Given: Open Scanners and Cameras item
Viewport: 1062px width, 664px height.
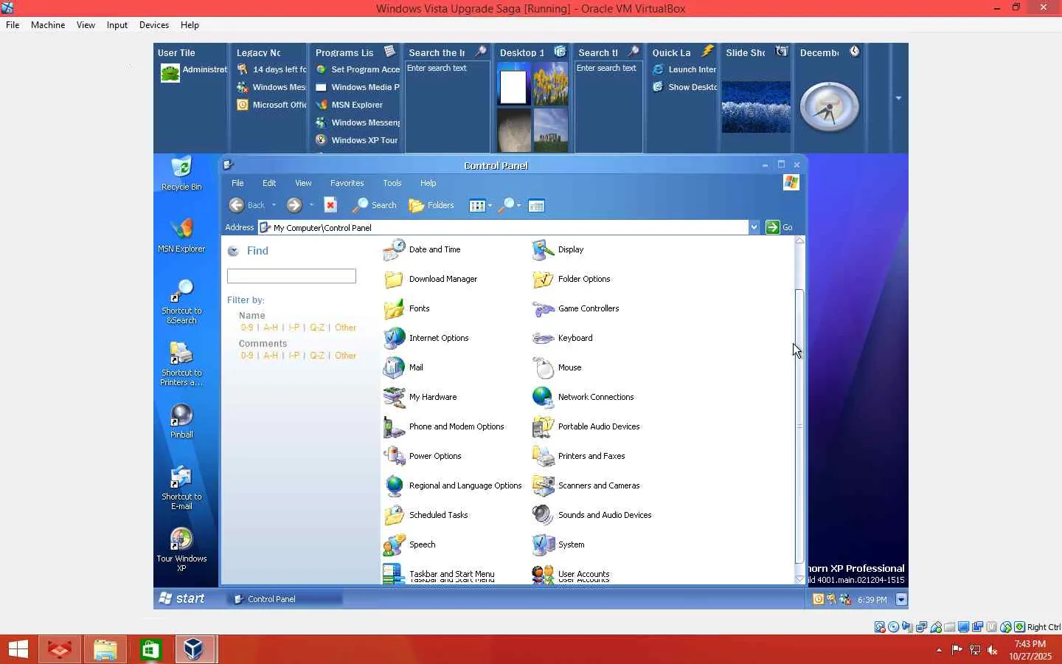Looking at the screenshot, I should [x=586, y=485].
